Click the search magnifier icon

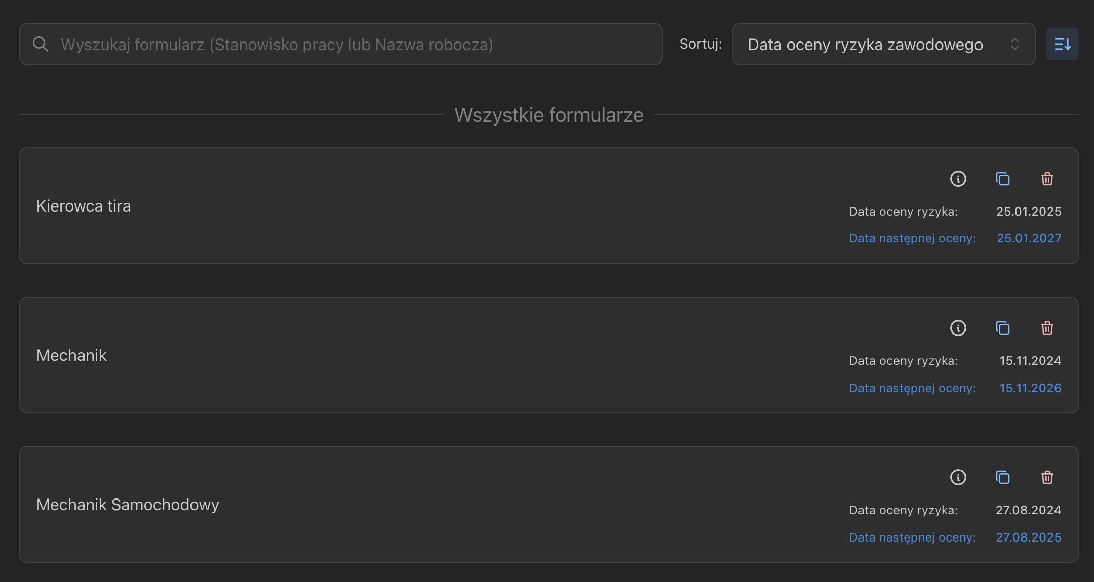[41, 44]
